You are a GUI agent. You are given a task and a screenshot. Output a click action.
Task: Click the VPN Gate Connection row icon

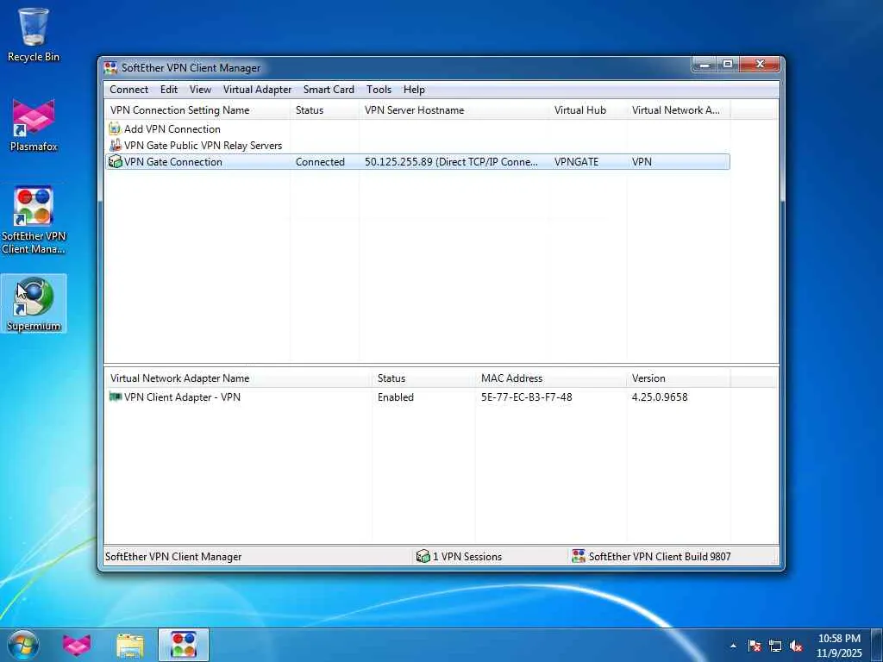point(115,161)
